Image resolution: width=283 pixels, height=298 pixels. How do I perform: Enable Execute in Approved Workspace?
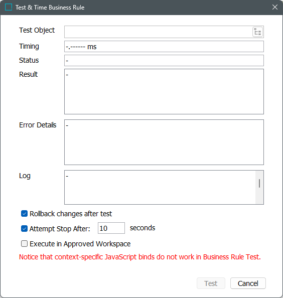tap(24, 243)
